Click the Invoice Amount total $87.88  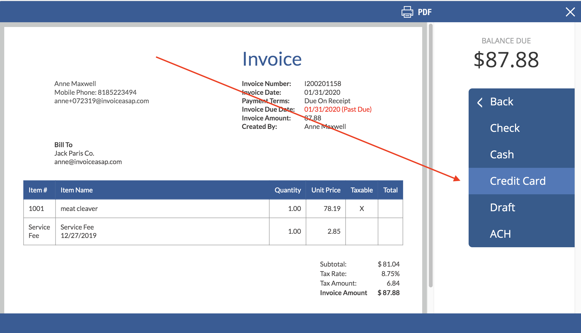[389, 293]
